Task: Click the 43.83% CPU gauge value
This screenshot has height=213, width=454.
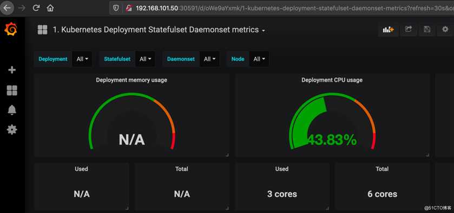Action: 332,140
